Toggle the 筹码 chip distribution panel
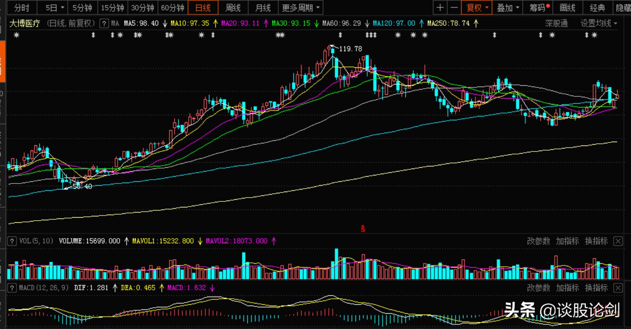The image size is (631, 329). click(539, 8)
